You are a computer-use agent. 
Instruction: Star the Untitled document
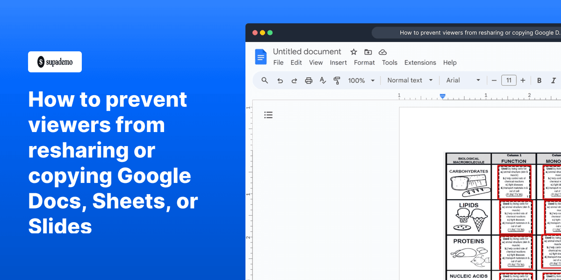353,52
